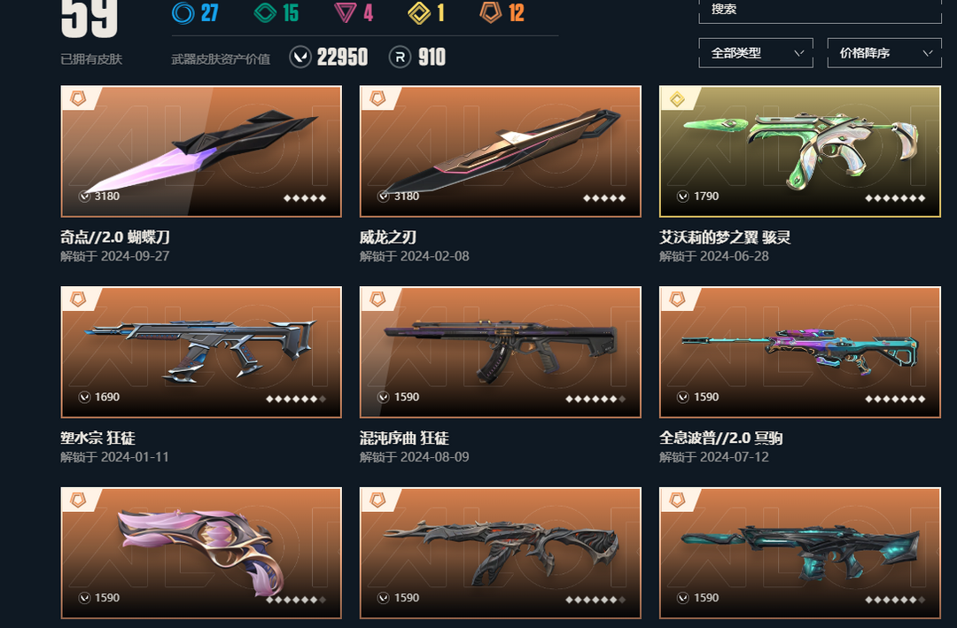The image size is (957, 628).
Task: Select the pink pistol skin priced 1590
Action: [201, 553]
